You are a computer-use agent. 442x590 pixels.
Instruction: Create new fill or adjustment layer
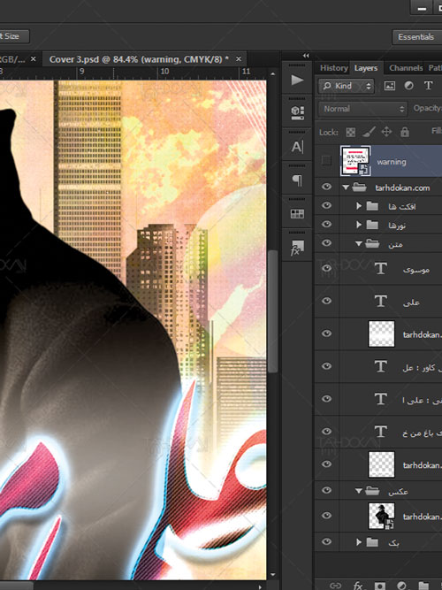pos(401,586)
